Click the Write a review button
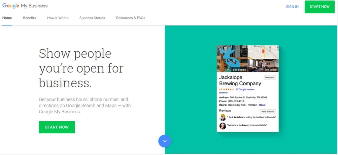This screenshot has width=338, height=155. 268,112
